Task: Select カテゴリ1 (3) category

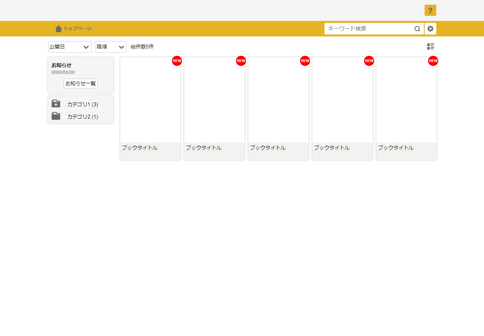Action: [x=83, y=104]
